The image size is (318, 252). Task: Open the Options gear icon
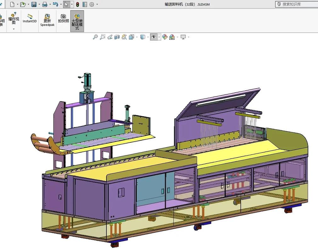click(92, 4)
